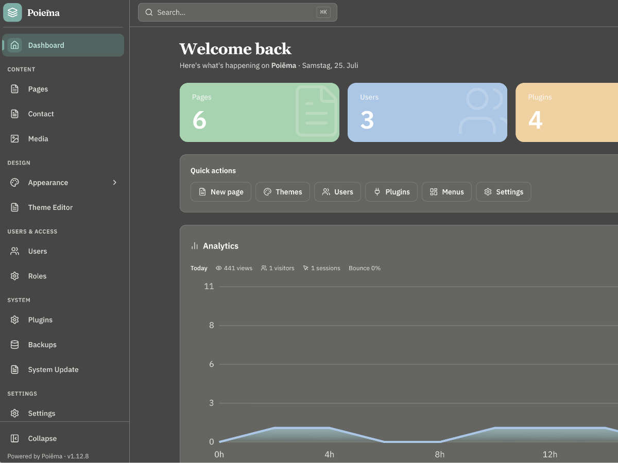Click the ⌘K shortcut badge
This screenshot has height=463, width=618.
pyautogui.click(x=323, y=12)
